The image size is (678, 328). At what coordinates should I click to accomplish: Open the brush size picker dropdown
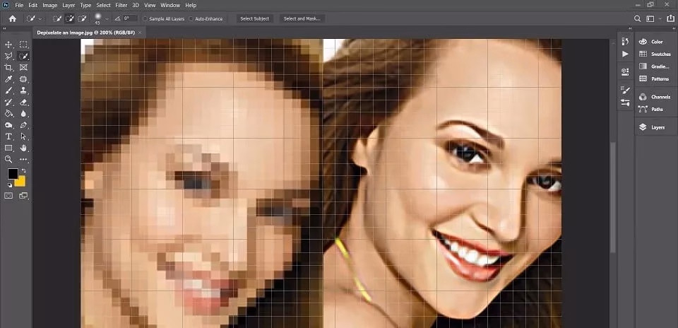(107, 19)
